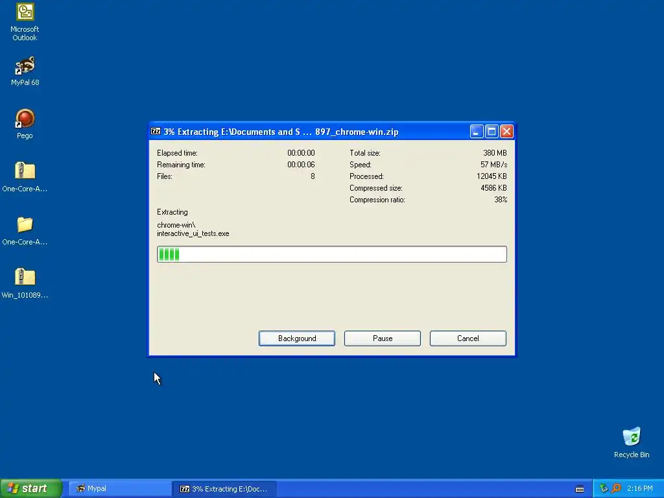Select the Recycle Bin icon
The height and width of the screenshot is (498, 664).
(x=632, y=442)
